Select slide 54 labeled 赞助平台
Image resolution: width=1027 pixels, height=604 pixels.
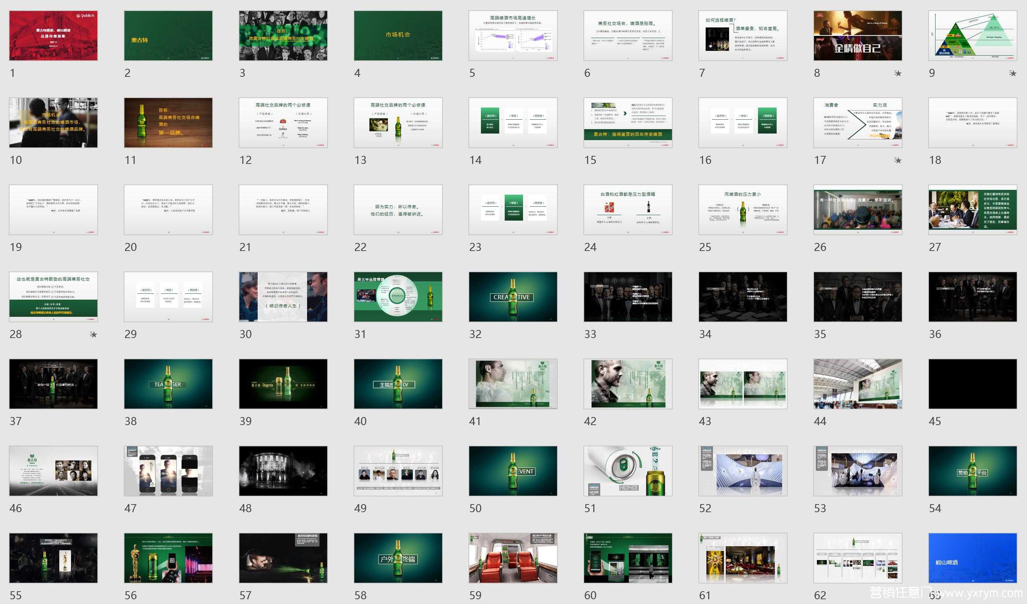[973, 471]
